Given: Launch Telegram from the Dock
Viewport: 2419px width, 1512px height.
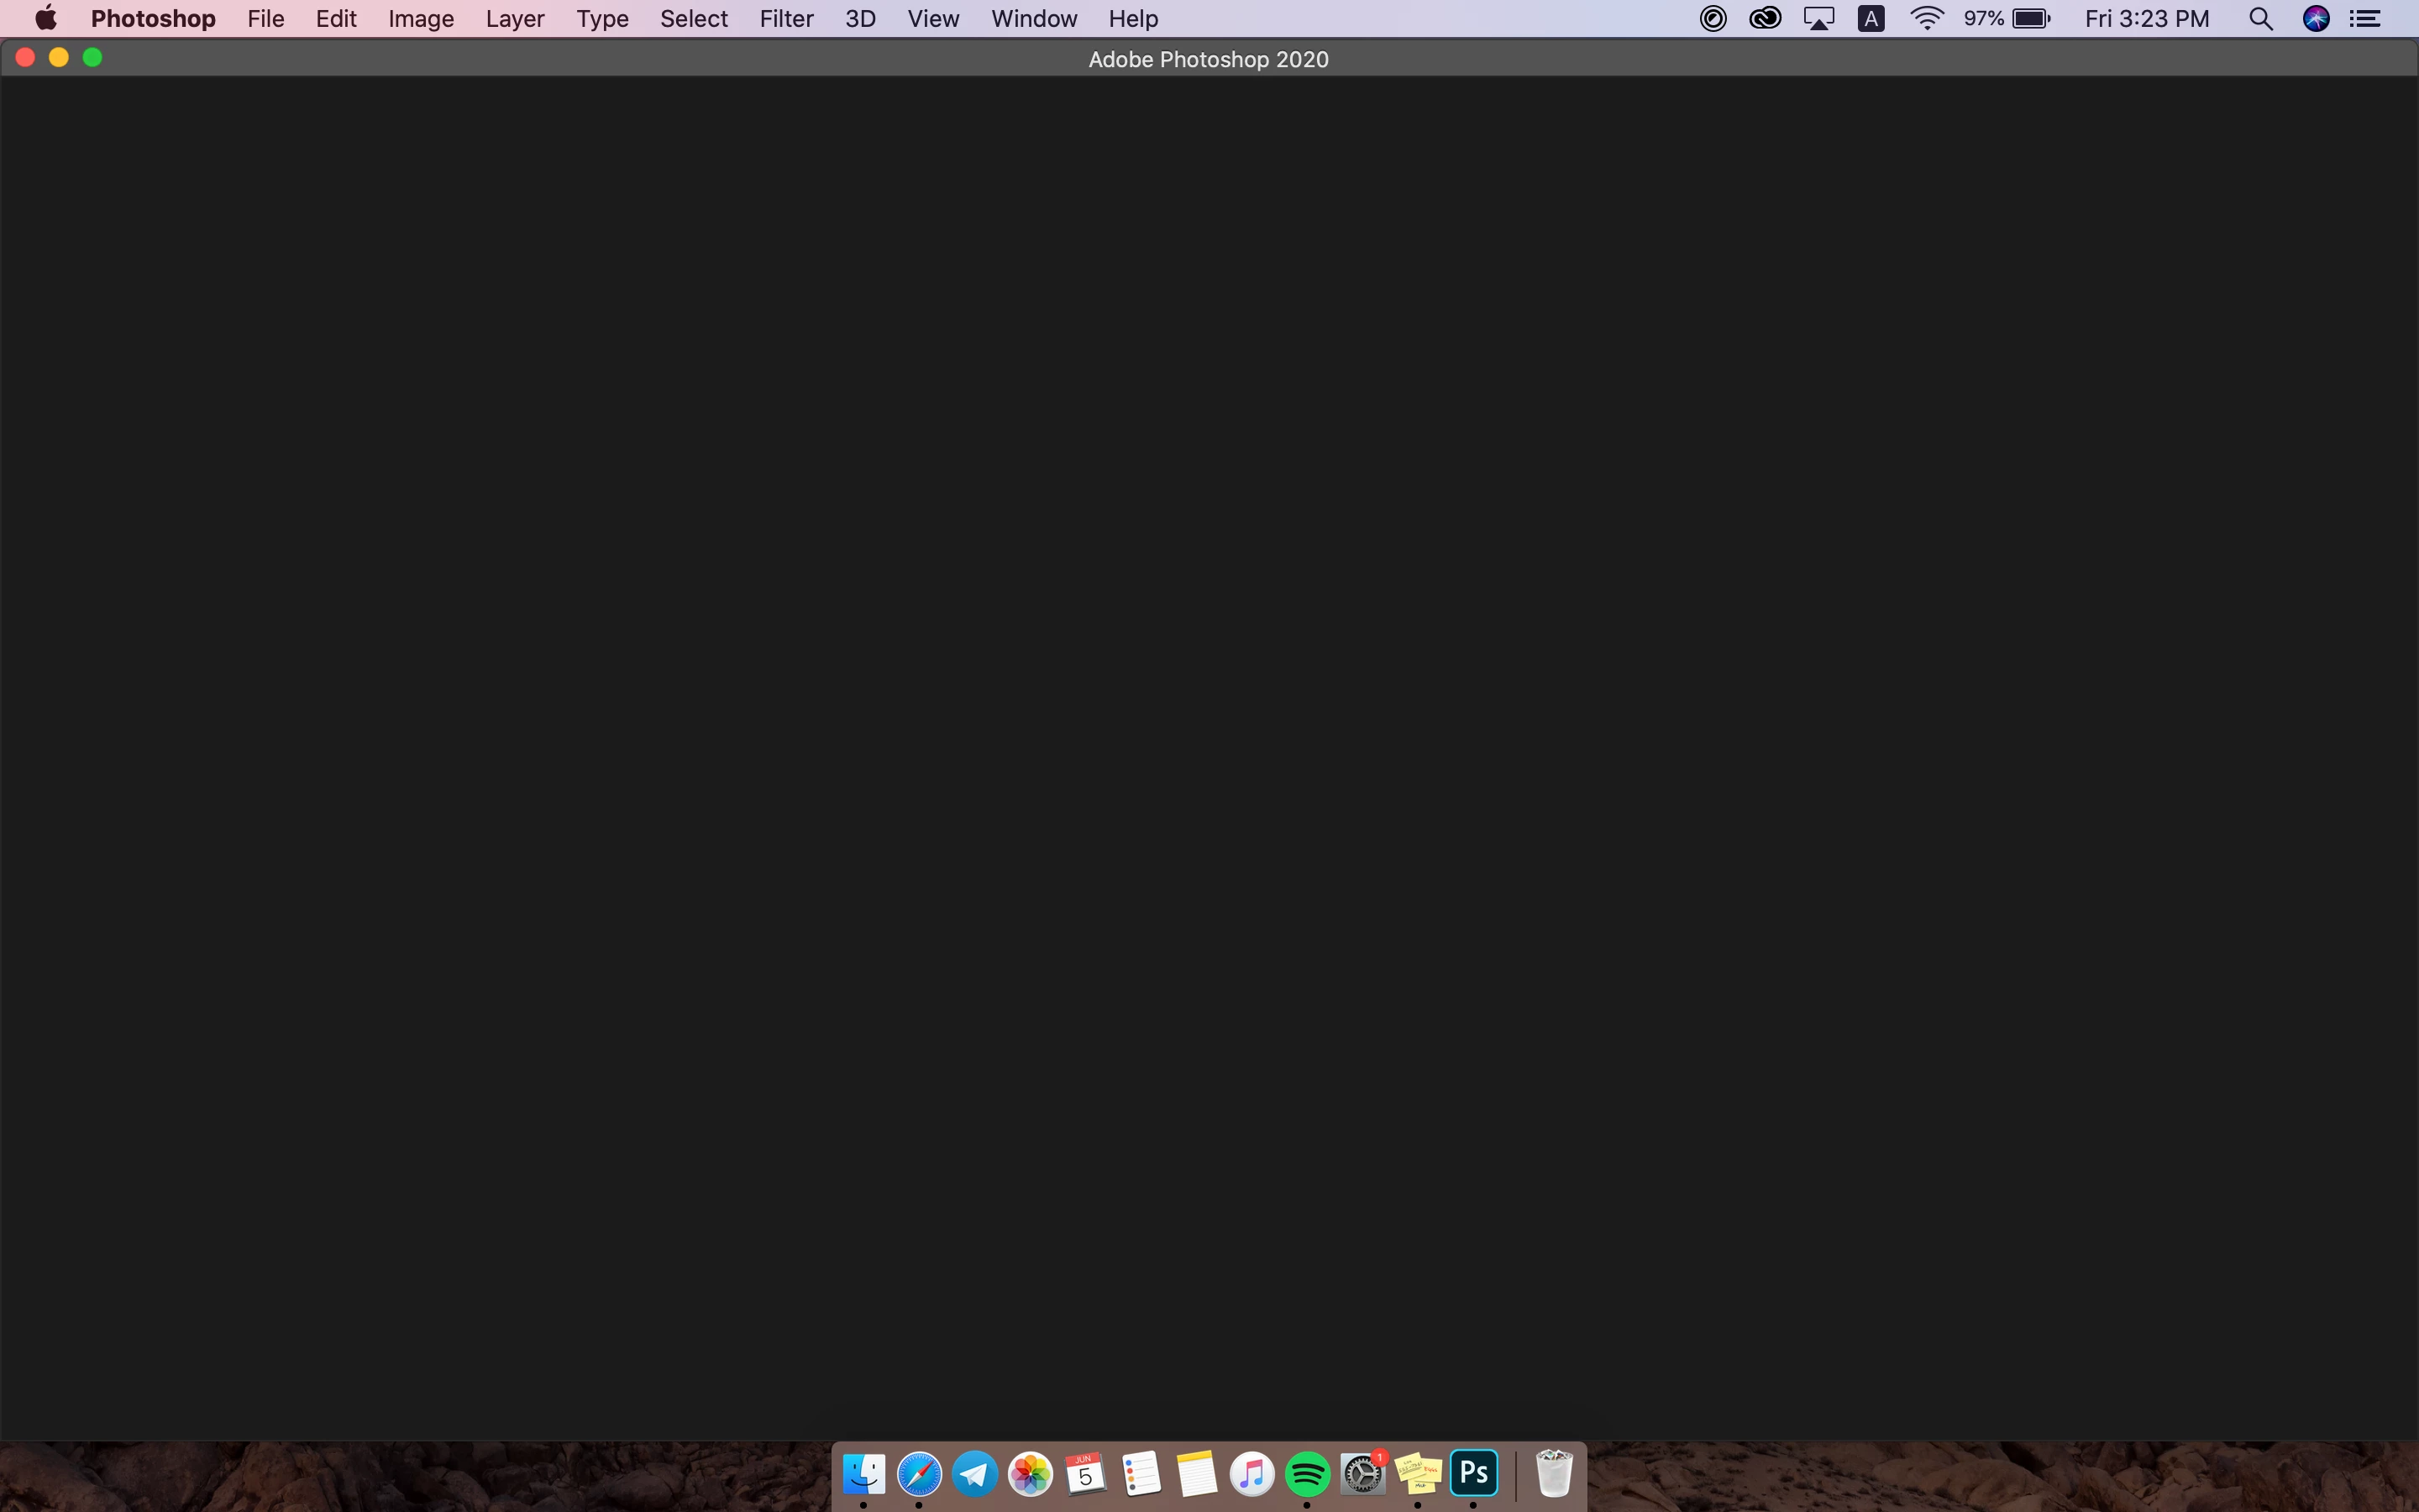Looking at the screenshot, I should point(974,1474).
